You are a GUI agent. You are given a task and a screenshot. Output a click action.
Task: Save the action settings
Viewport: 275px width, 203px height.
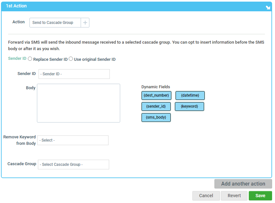point(260,196)
